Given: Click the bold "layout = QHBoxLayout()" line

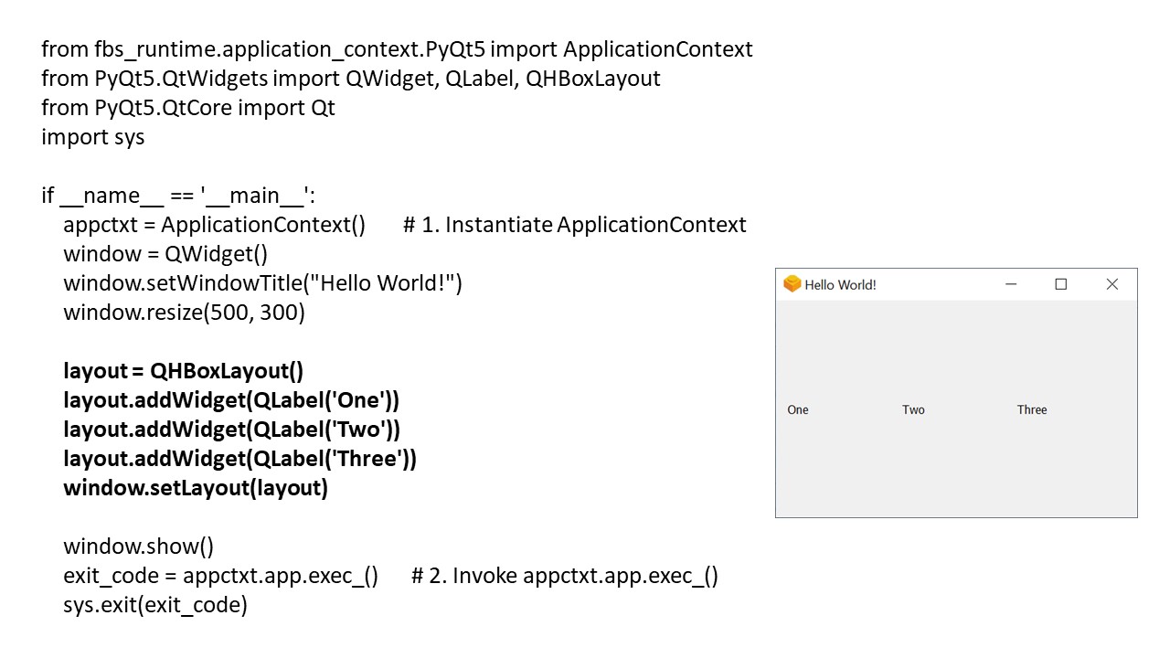Looking at the screenshot, I should point(183,371).
